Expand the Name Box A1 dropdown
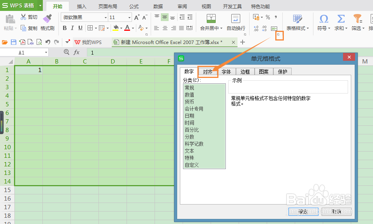Image resolution: width=373 pixels, height=224 pixels. (x=46, y=52)
